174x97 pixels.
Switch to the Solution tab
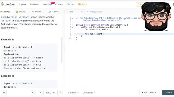pos(21,12)
